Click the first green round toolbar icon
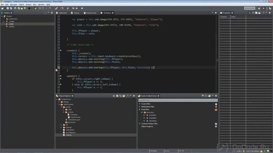The height and width of the screenshot is (153, 273). (x=15, y=8)
